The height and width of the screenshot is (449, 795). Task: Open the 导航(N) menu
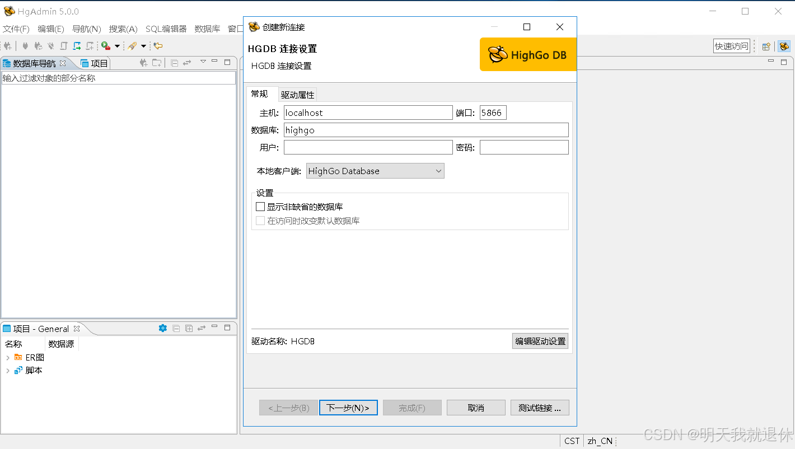tap(87, 29)
